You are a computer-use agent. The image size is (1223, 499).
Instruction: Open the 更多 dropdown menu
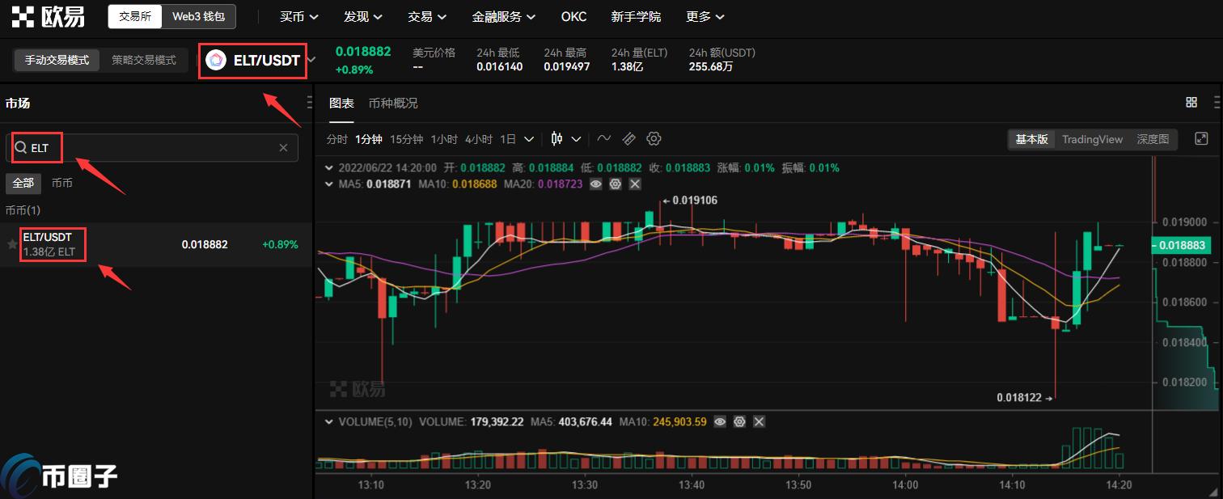tap(705, 16)
